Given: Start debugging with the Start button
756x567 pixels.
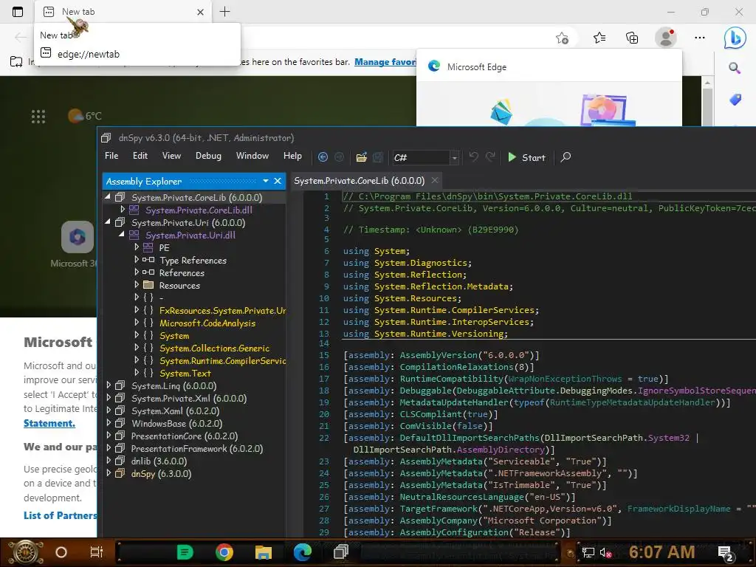Looking at the screenshot, I should pyautogui.click(x=526, y=158).
